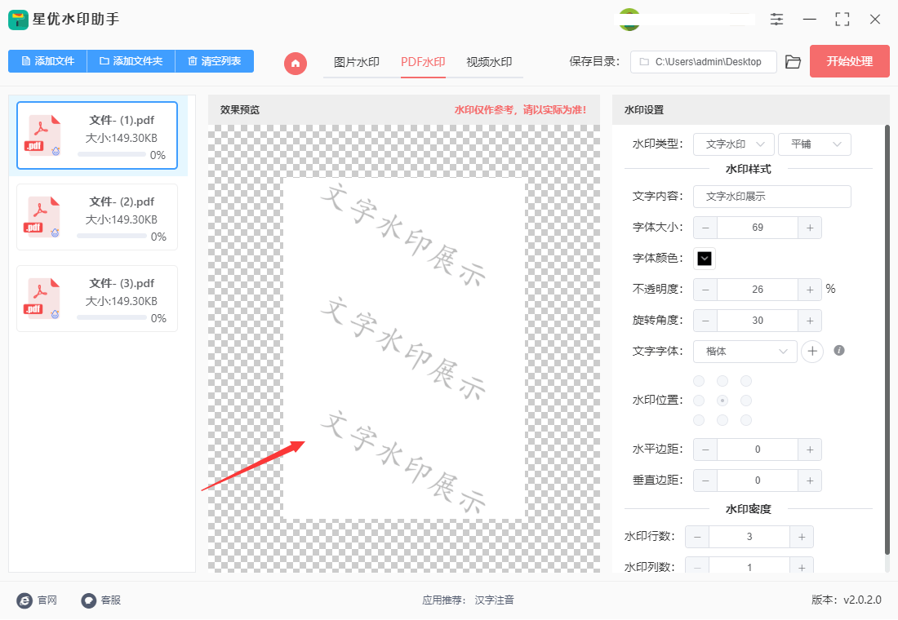Open the 文字水印 watermark type dropdown

coord(733,144)
